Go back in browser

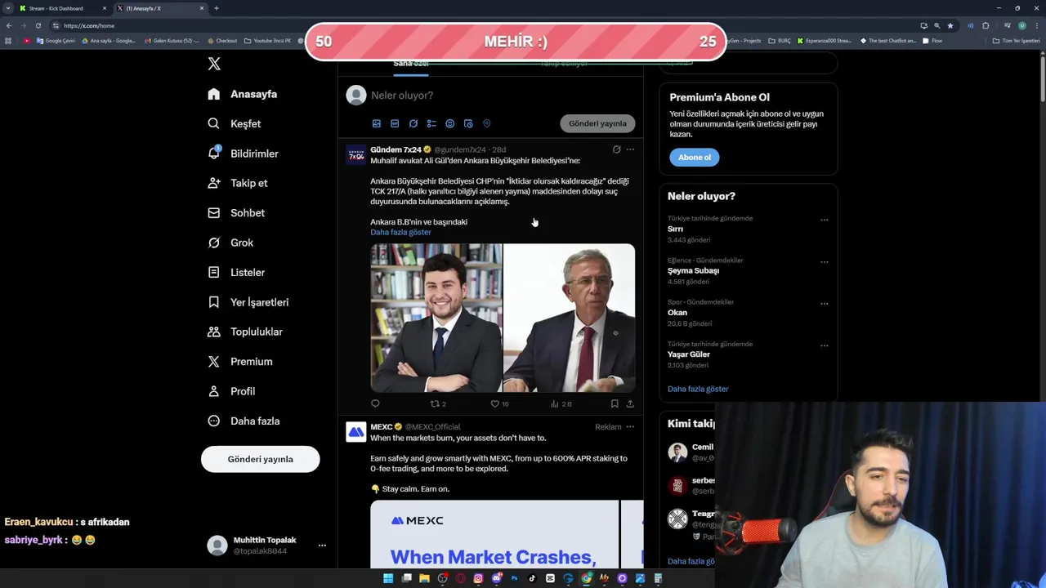pos(9,25)
